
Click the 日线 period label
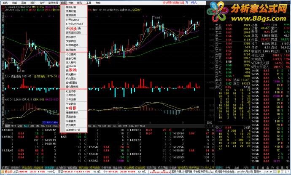209,122
